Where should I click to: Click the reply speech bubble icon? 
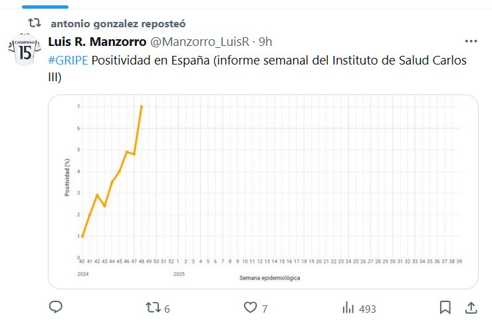(56, 308)
